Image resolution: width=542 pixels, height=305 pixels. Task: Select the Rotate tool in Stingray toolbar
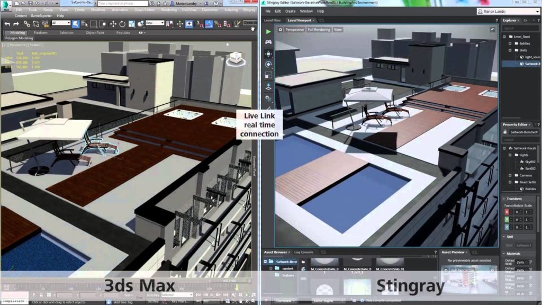(268, 64)
